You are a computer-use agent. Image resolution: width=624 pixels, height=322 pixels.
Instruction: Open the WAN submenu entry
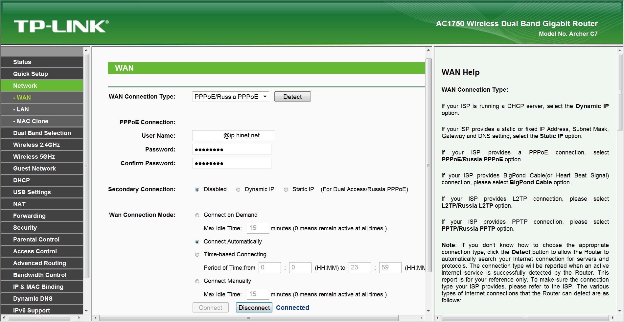42,98
